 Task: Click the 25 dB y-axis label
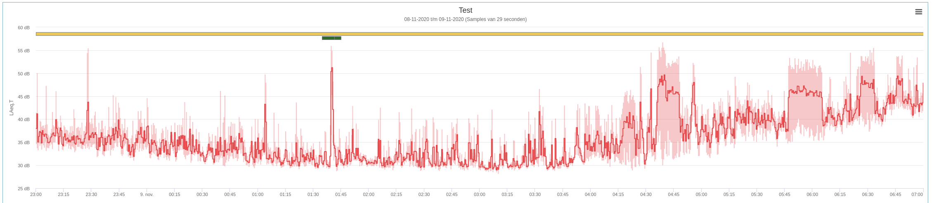(24, 189)
